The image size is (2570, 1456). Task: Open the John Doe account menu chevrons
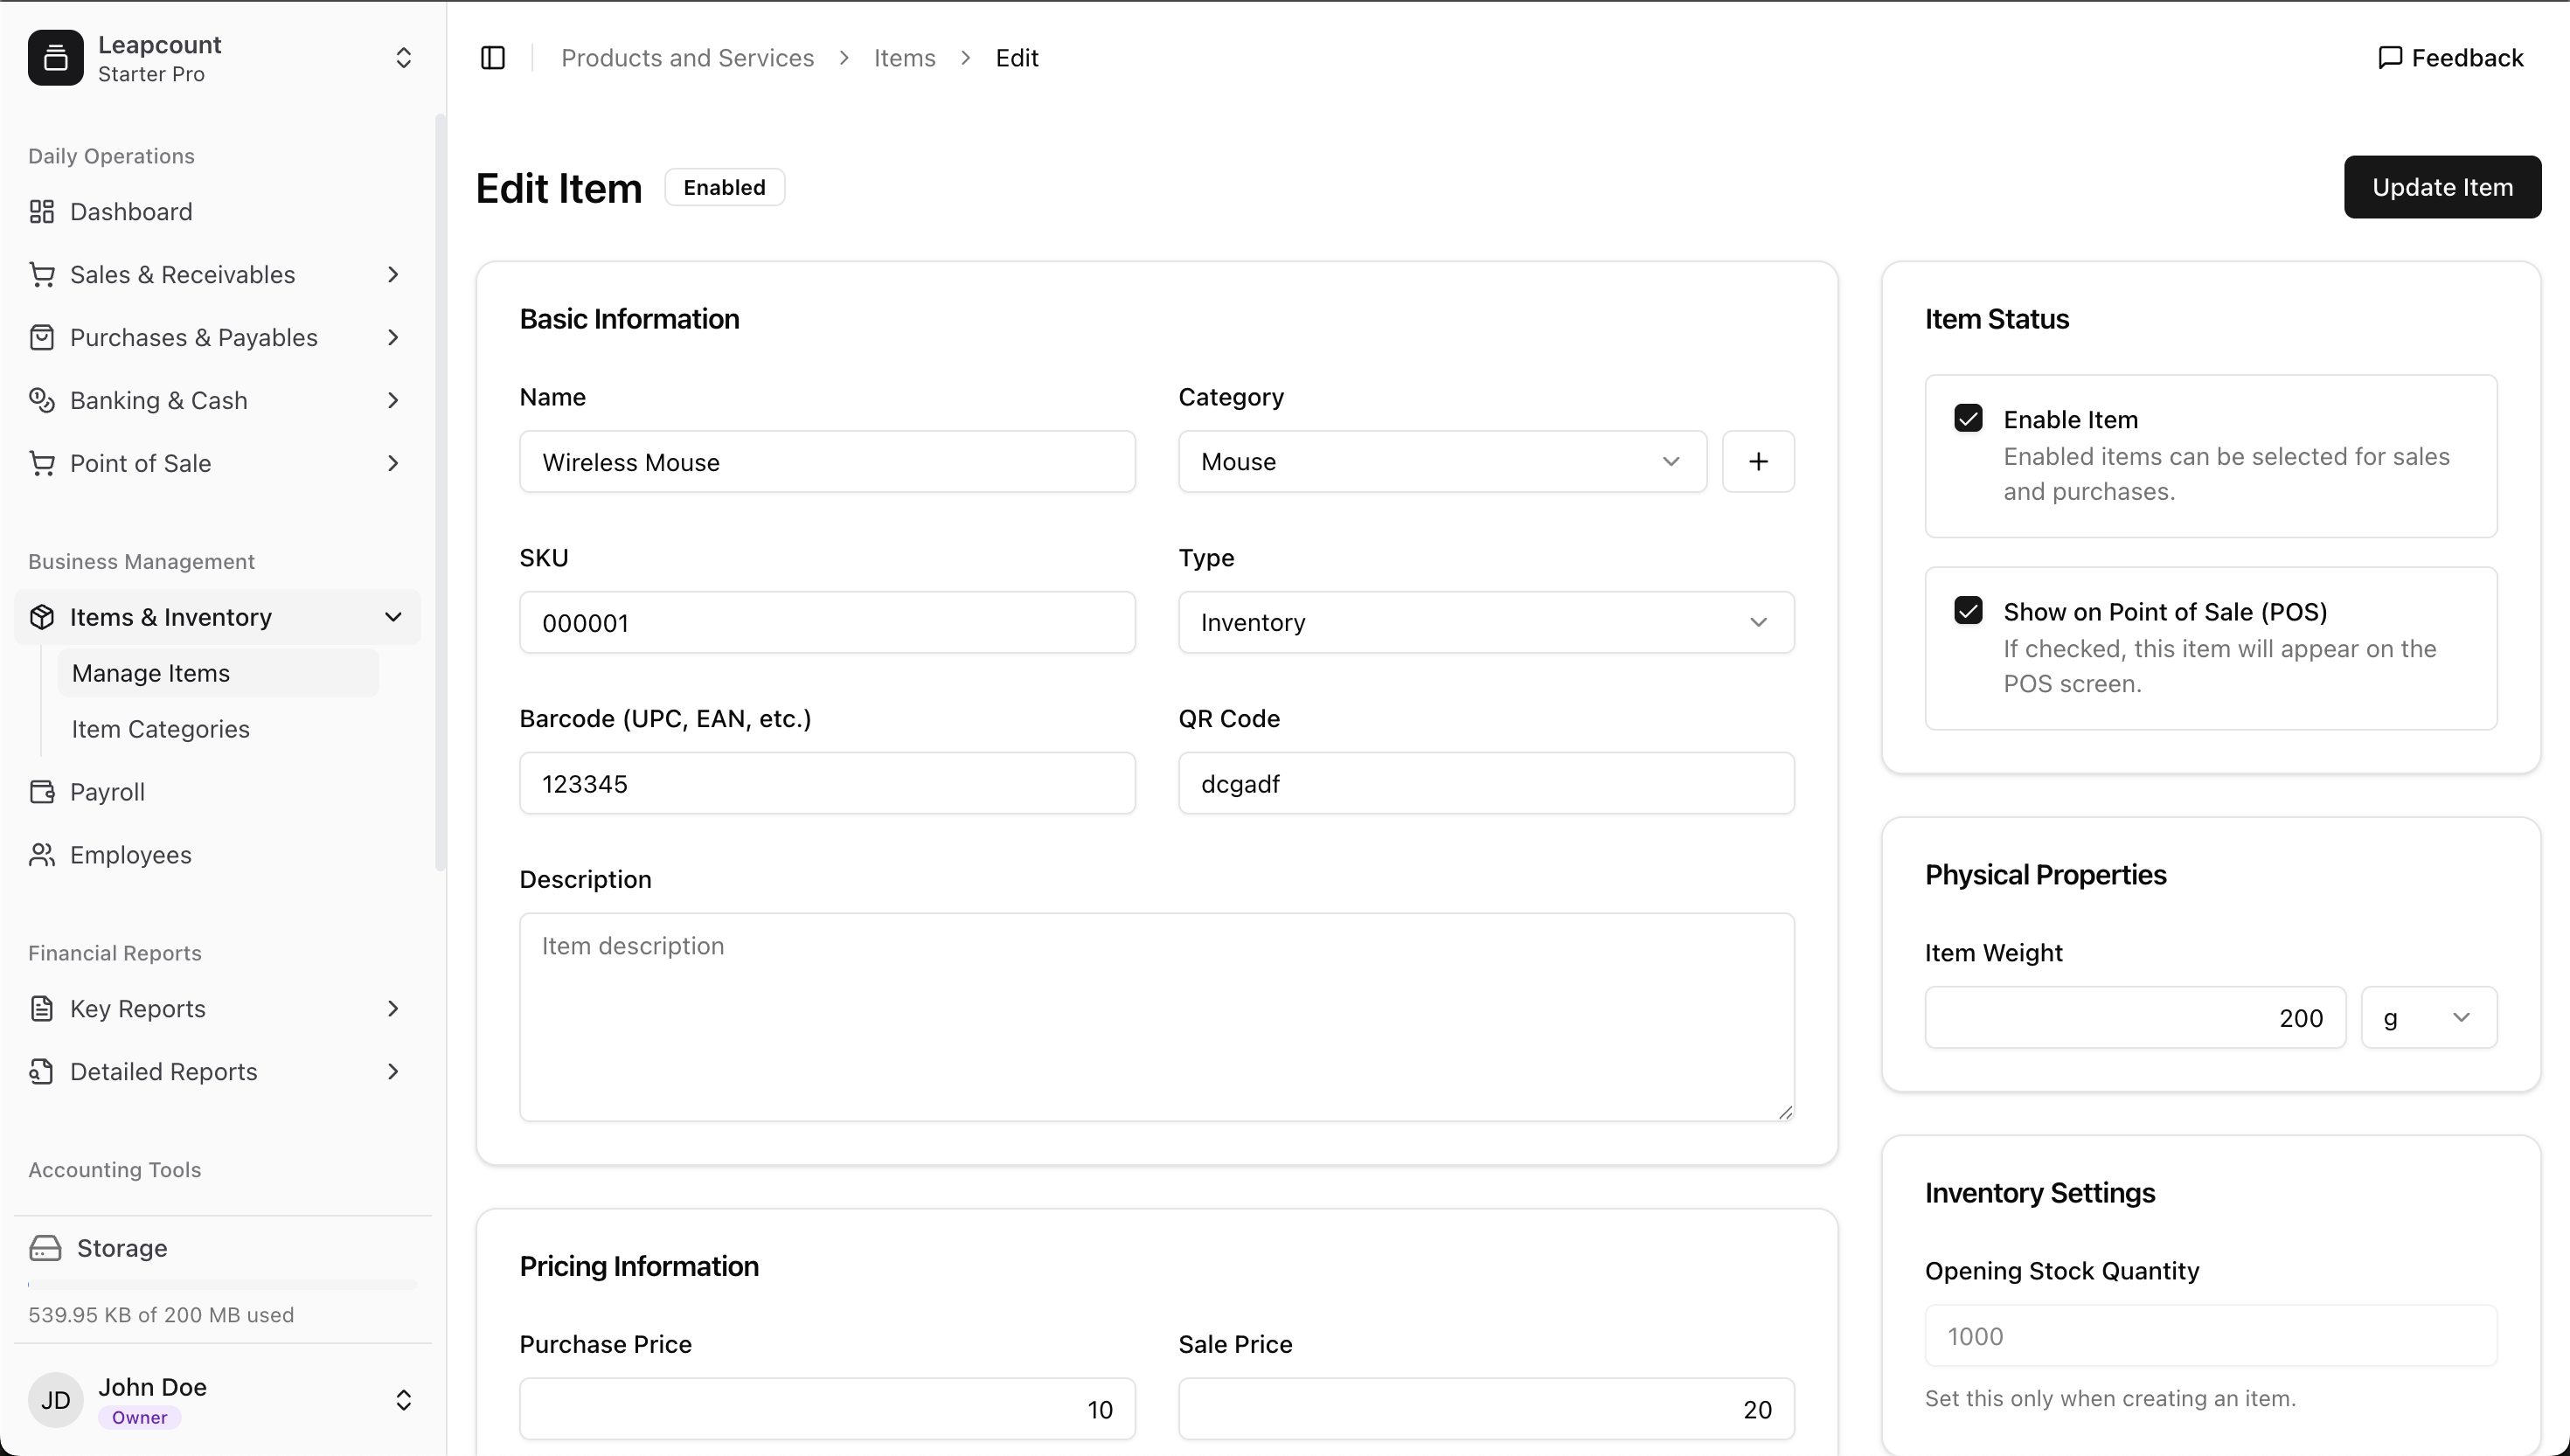(x=403, y=1400)
